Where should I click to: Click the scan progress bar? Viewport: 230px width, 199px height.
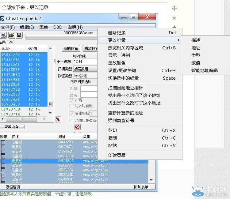coord(62,37)
